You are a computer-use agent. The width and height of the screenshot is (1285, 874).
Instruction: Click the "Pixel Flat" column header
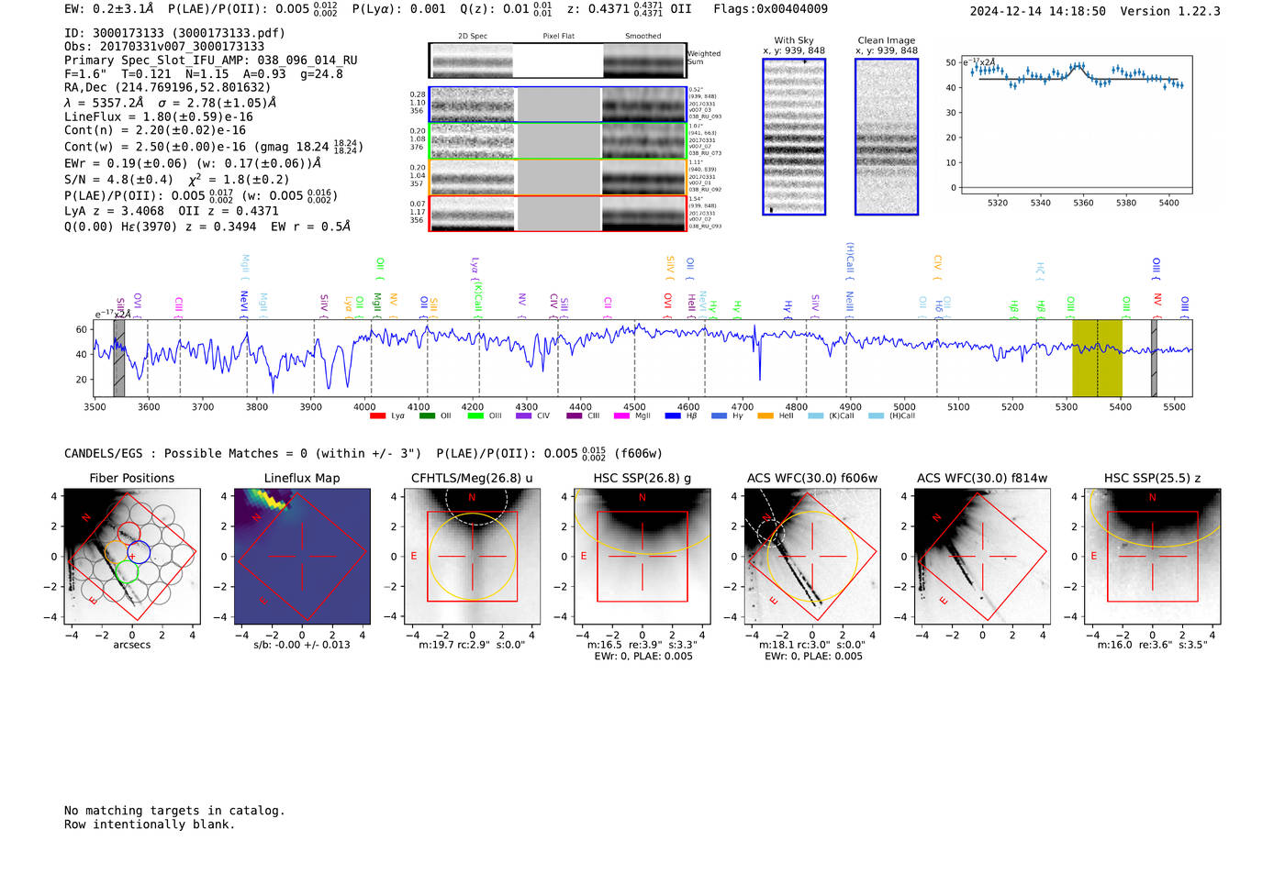pyautogui.click(x=558, y=37)
